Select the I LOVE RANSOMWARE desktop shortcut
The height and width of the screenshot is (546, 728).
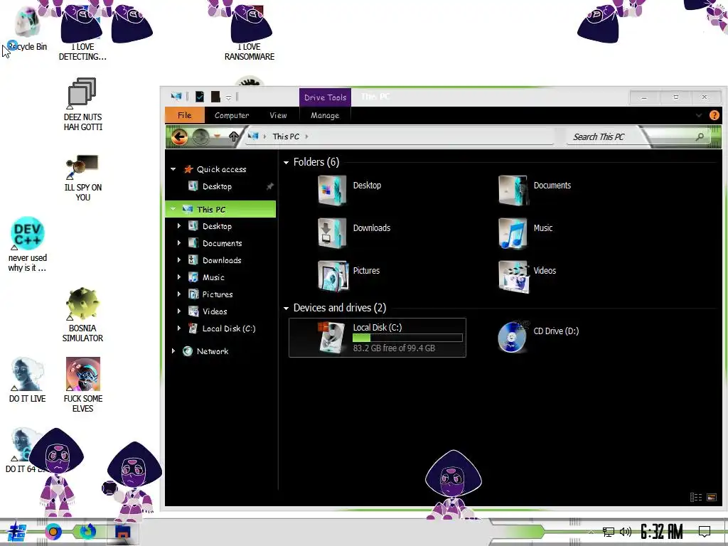click(250, 33)
